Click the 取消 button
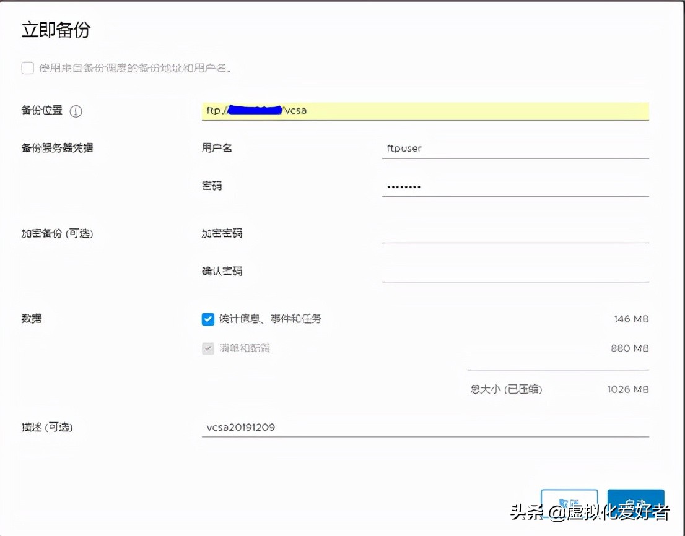The image size is (685, 536). pos(569,503)
